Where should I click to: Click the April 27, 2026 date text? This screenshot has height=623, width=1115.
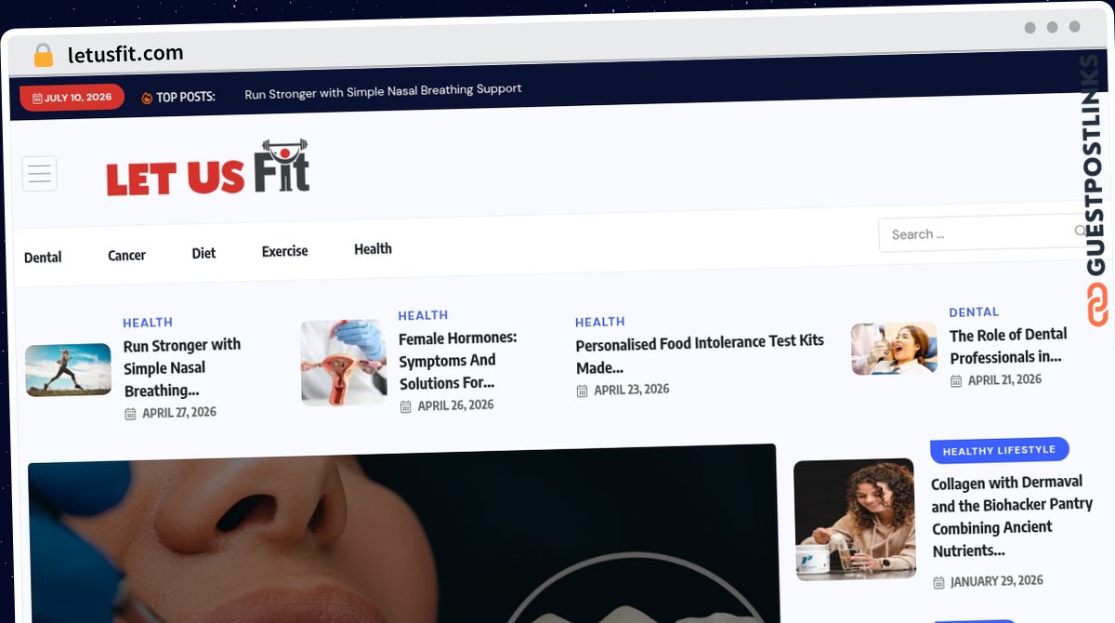click(x=178, y=412)
